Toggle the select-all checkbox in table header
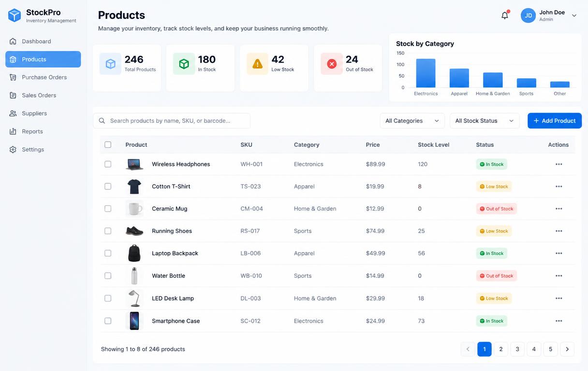This screenshot has height=371, width=588. pyautogui.click(x=108, y=144)
